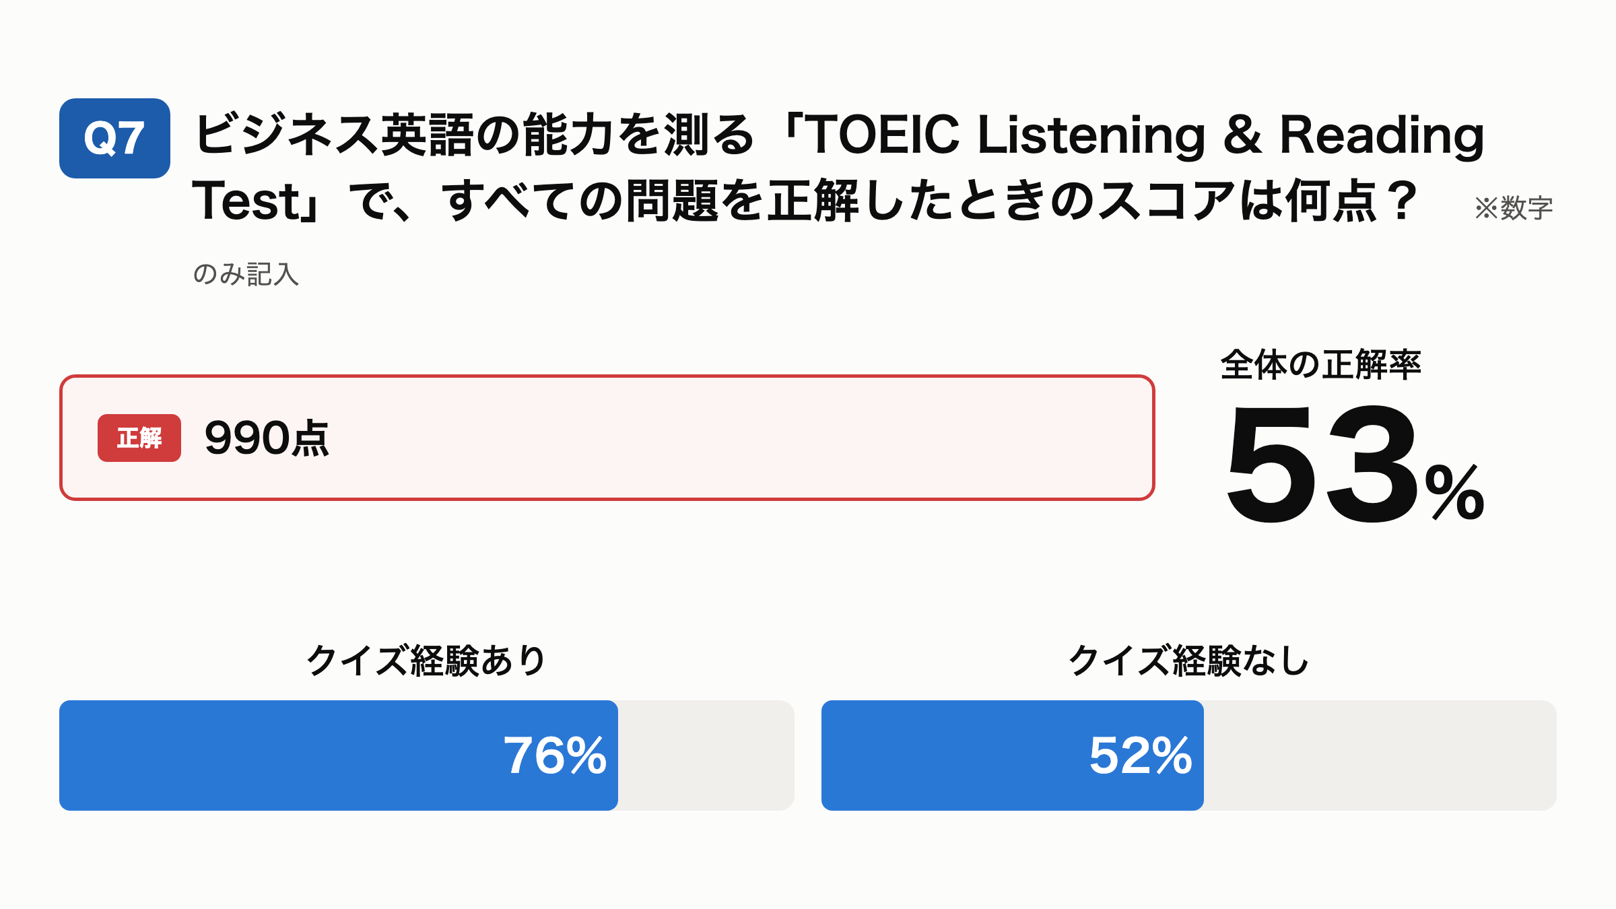Click the blue Q7 question badge
This screenshot has width=1616, height=909.
tap(114, 138)
